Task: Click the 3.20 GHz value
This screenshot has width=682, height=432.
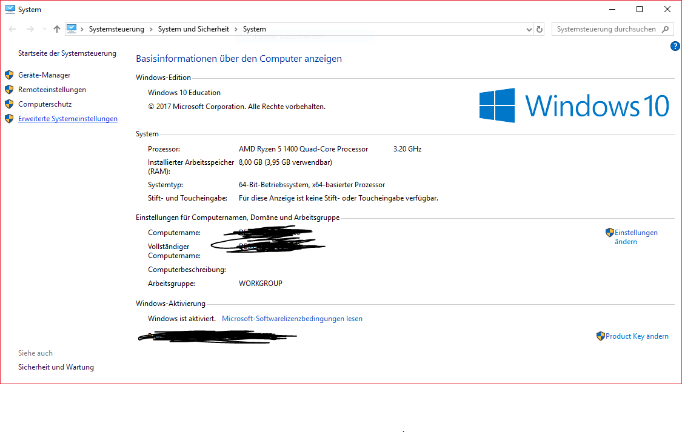Action: click(x=407, y=149)
